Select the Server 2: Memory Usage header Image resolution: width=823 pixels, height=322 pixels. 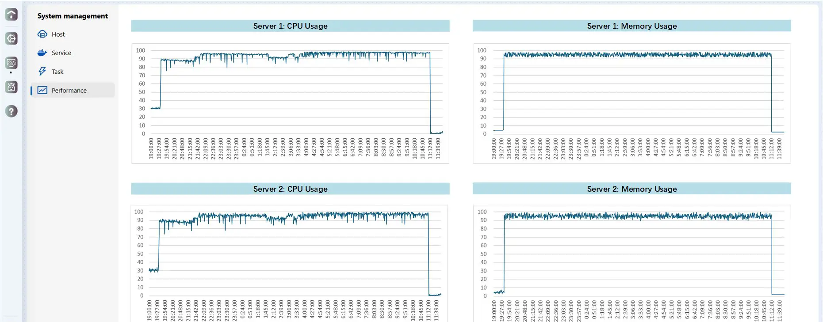(632, 189)
